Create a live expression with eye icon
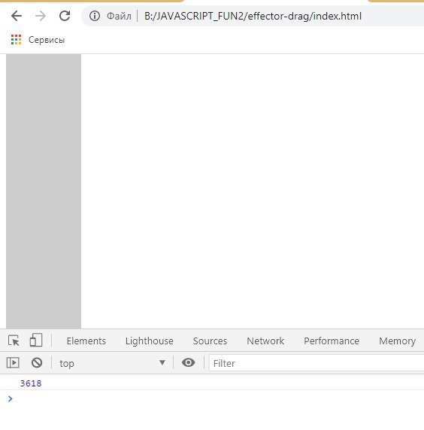The height and width of the screenshot is (430, 424). 189,363
